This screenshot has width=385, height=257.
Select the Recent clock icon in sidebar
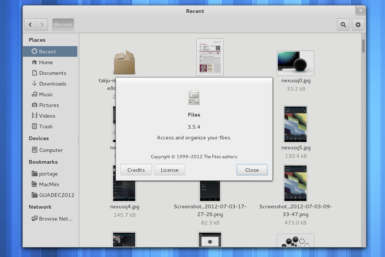point(34,51)
